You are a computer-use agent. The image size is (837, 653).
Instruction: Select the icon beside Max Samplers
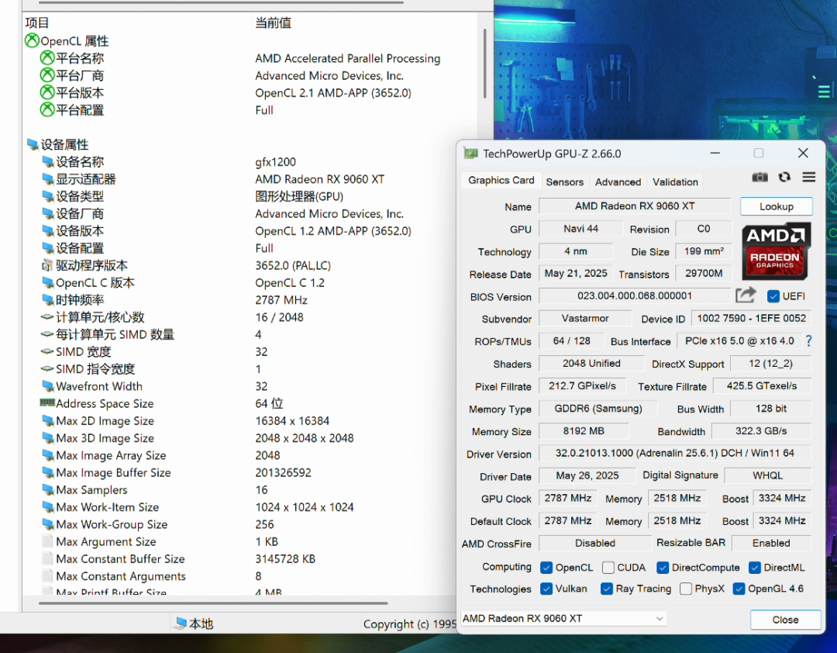click(x=48, y=489)
